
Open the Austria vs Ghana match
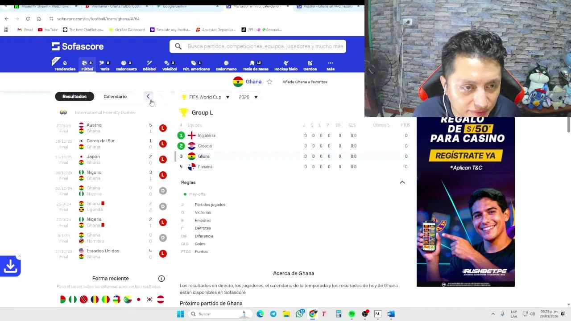click(x=111, y=128)
